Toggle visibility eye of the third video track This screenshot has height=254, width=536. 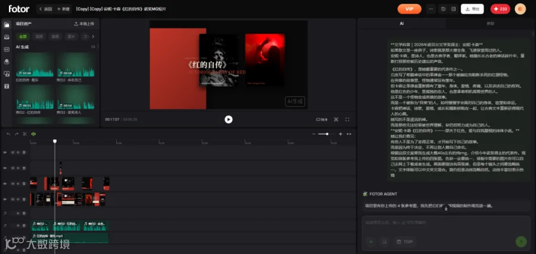tap(13, 184)
